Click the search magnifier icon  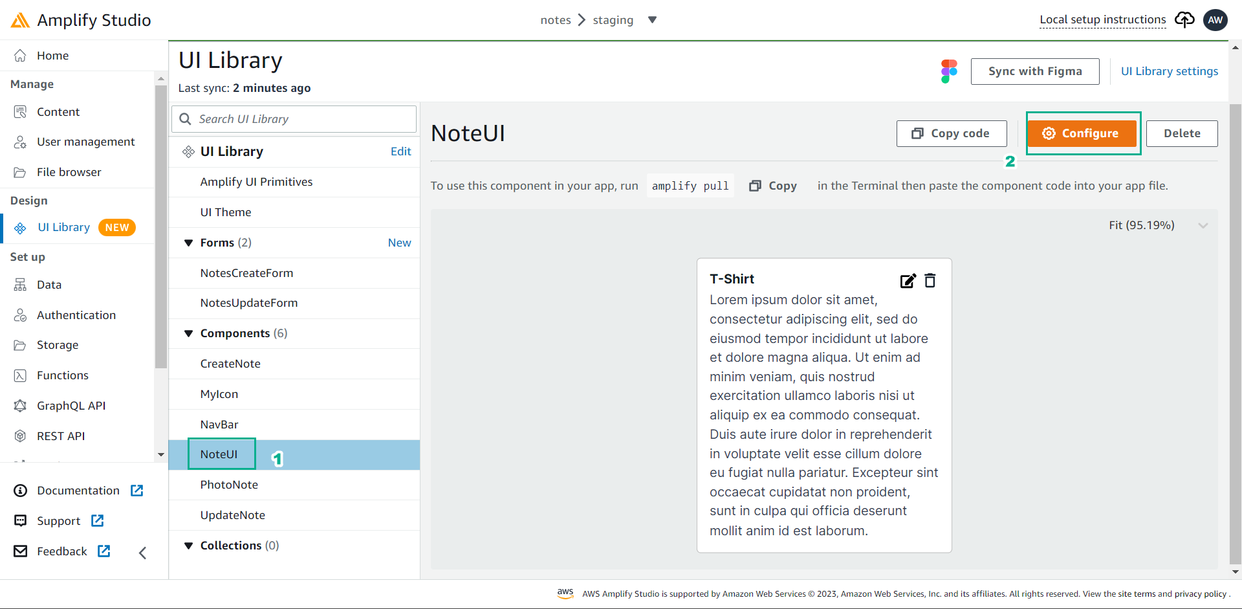(185, 119)
